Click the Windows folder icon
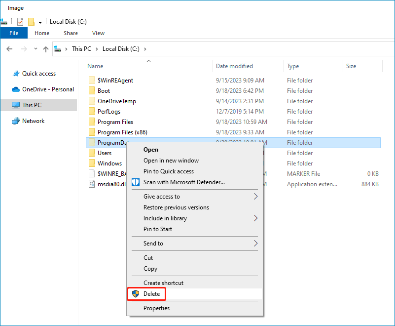The width and height of the screenshot is (395, 326). tap(92, 163)
